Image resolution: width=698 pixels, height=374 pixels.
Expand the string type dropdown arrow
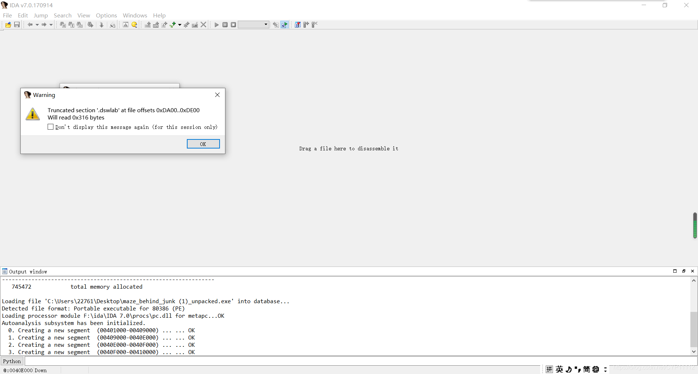point(180,25)
